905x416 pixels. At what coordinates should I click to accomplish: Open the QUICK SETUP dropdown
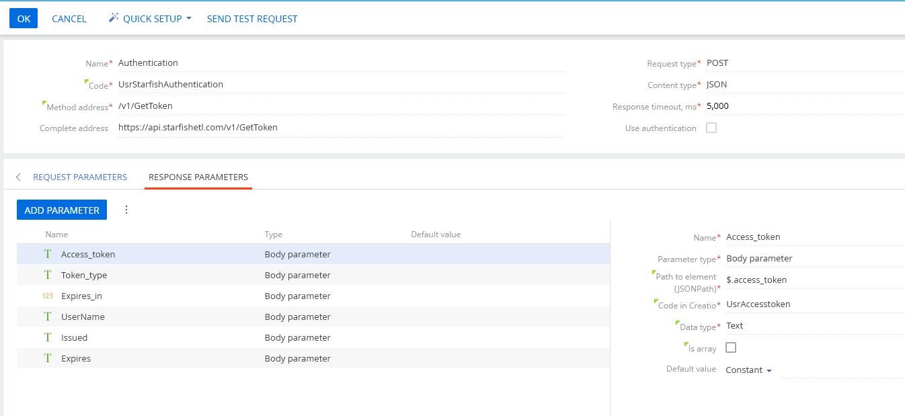(149, 18)
